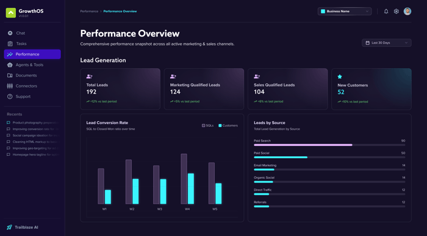Click the calendar icon in date range selector

368,43
